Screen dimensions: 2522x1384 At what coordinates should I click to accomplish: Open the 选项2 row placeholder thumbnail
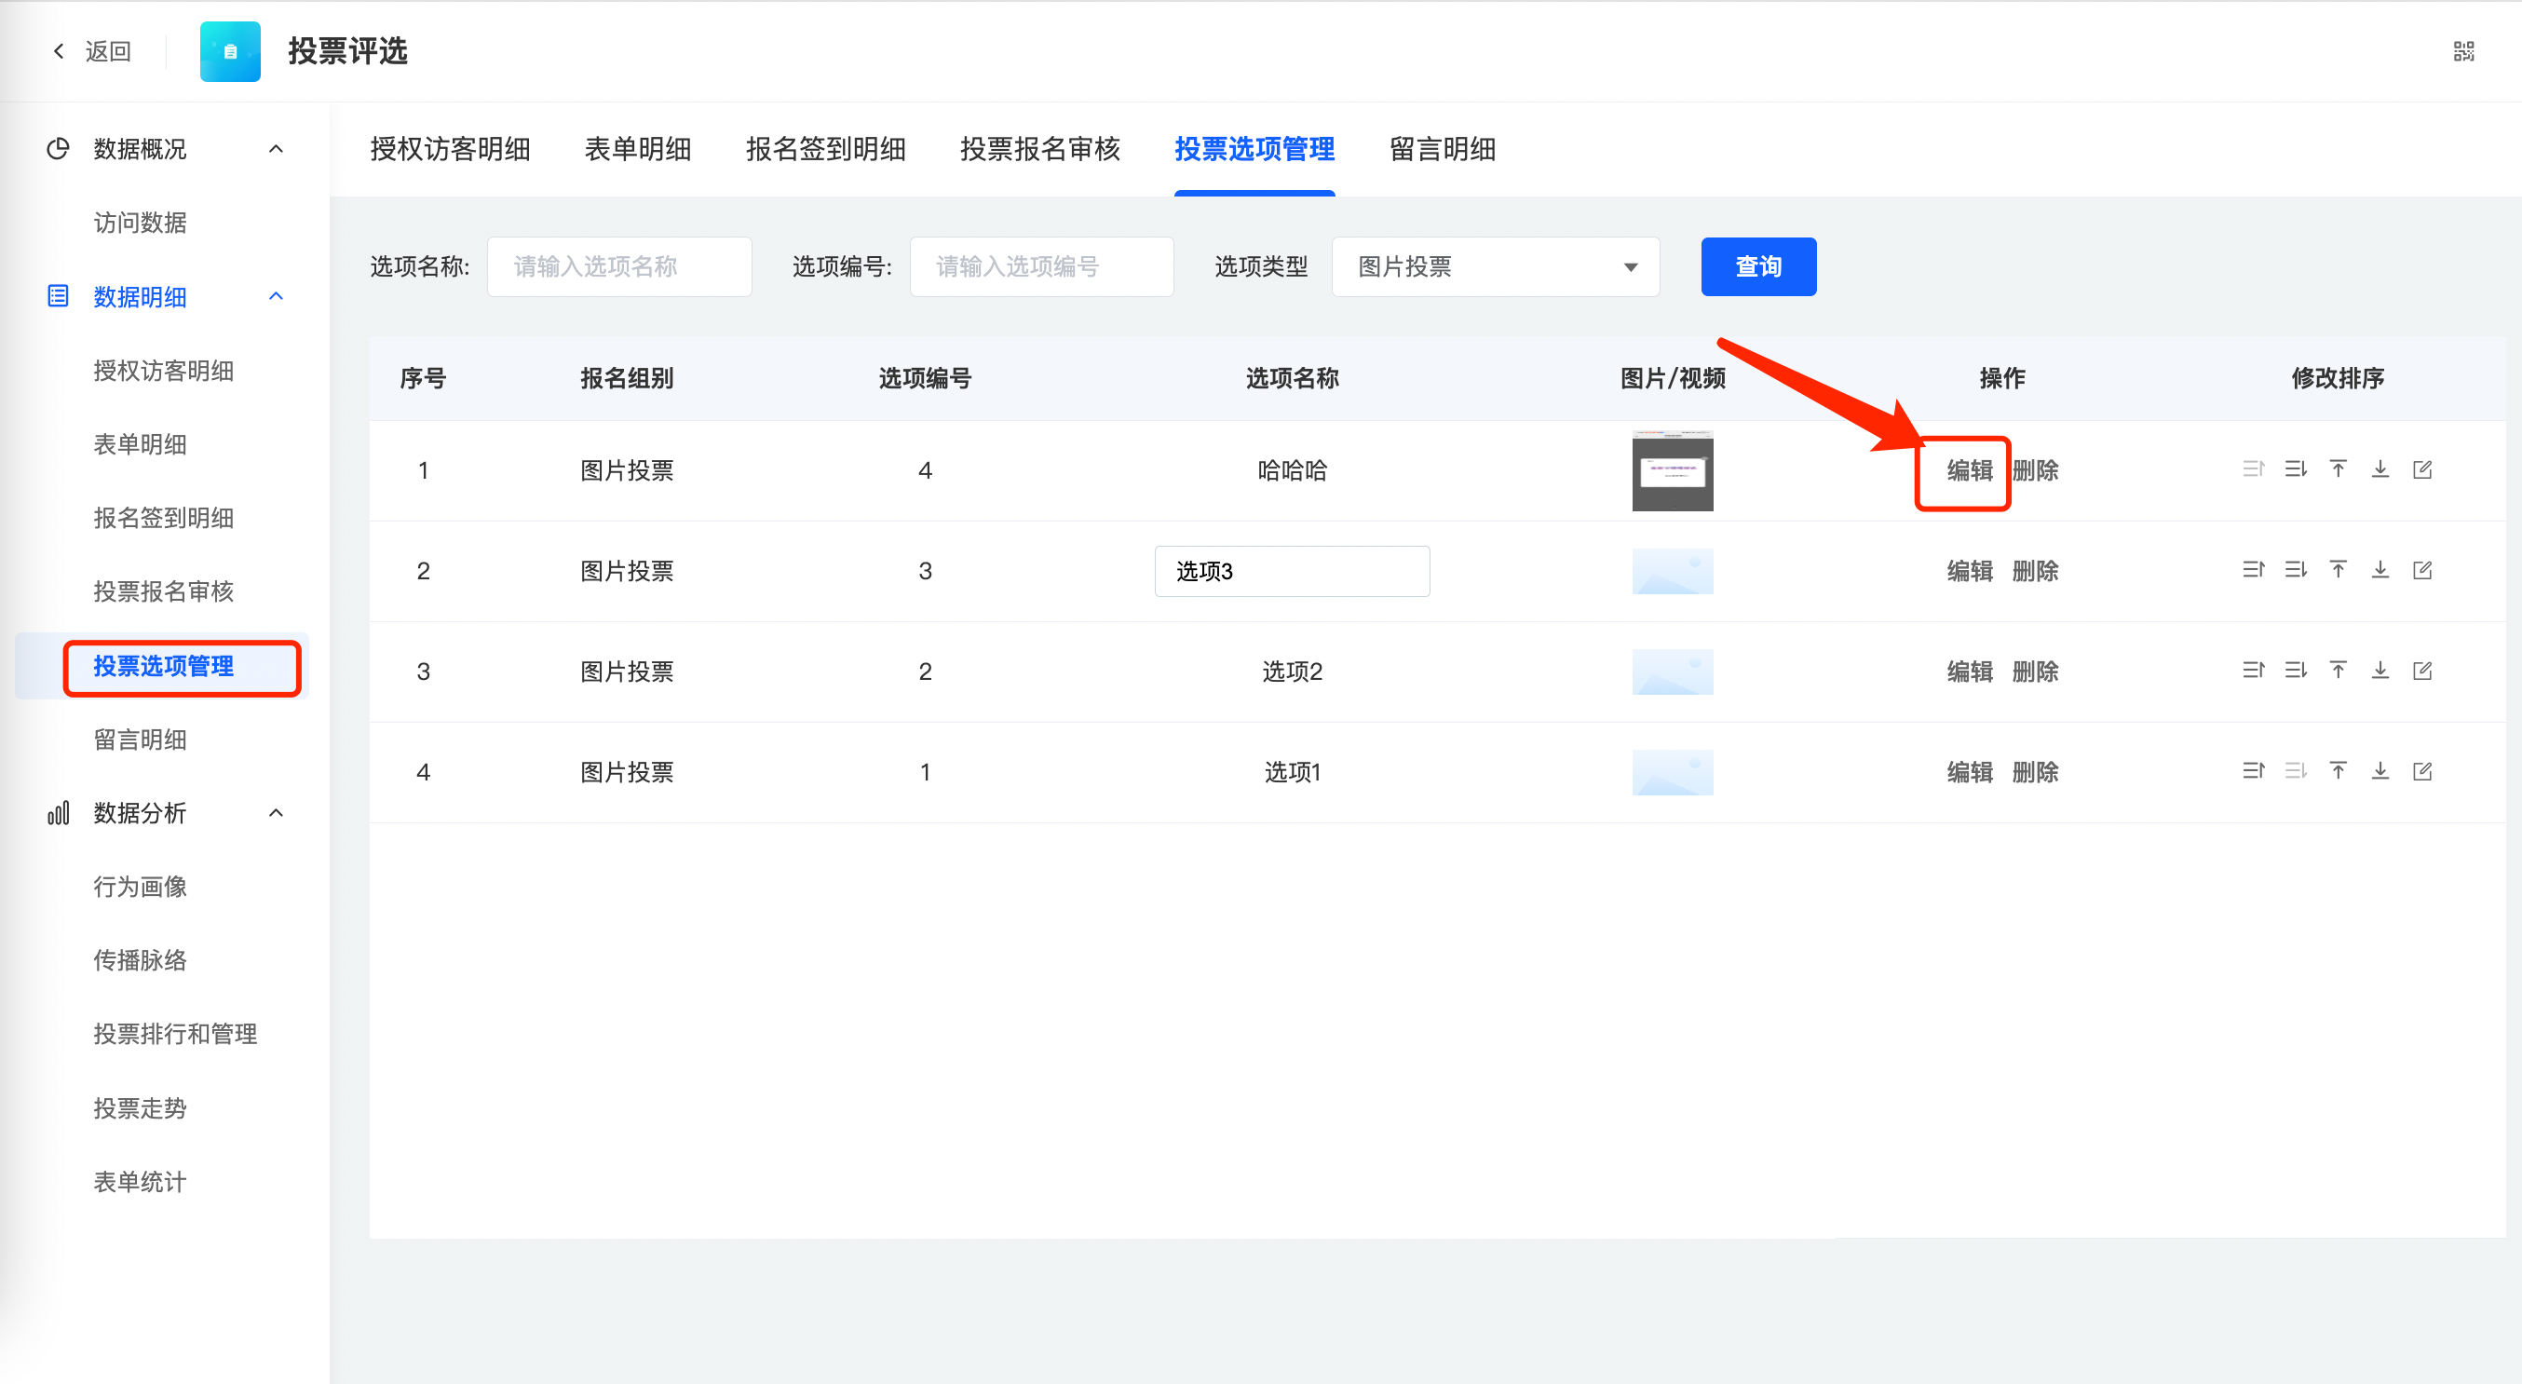tap(1673, 672)
